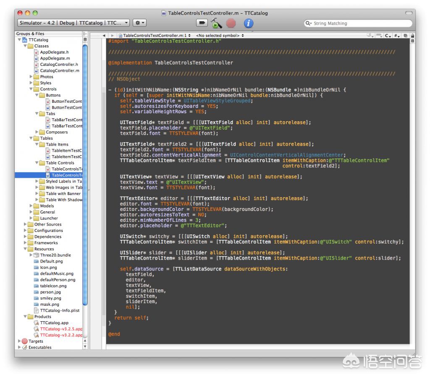Expand the Photos folder
This screenshot has width=430, height=377.
point(31,77)
